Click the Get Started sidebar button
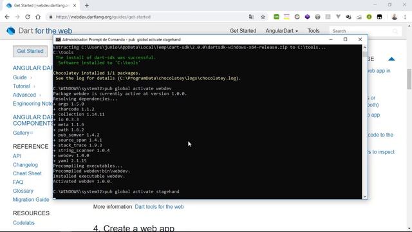 coord(30,51)
